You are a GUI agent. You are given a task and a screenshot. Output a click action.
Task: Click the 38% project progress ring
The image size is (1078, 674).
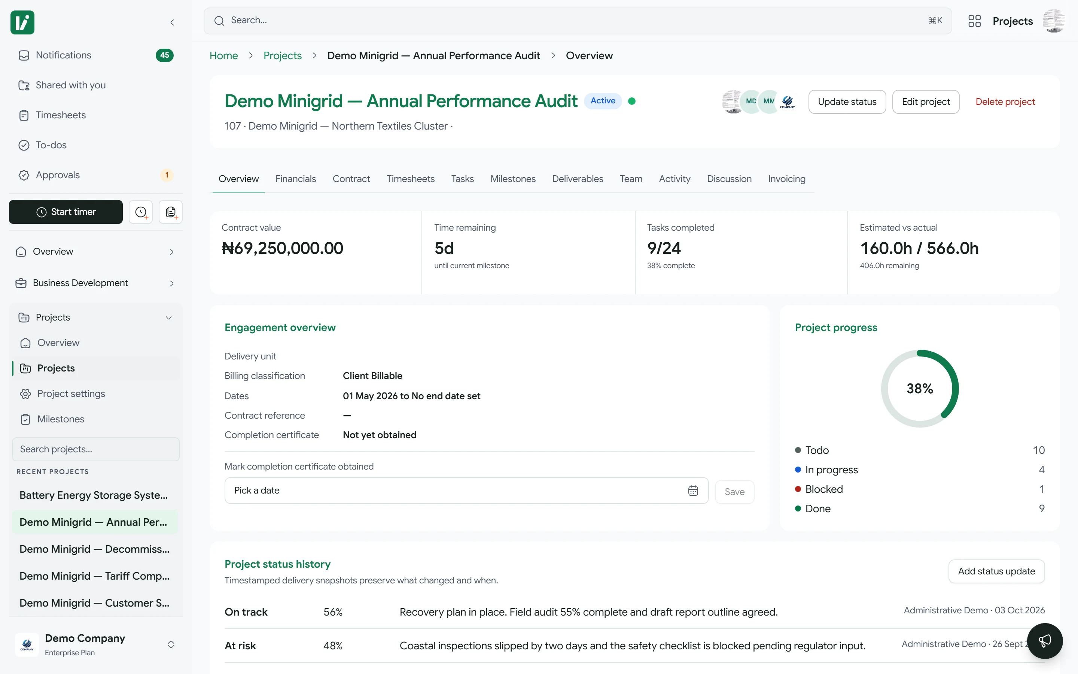[x=919, y=388]
